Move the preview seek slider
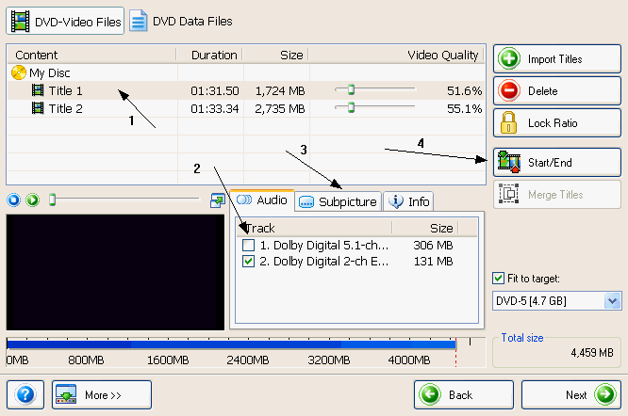This screenshot has width=628, height=416. click(x=52, y=199)
